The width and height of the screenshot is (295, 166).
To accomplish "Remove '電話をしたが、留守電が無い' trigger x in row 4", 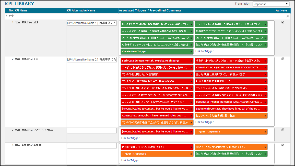I will [265, 147].
